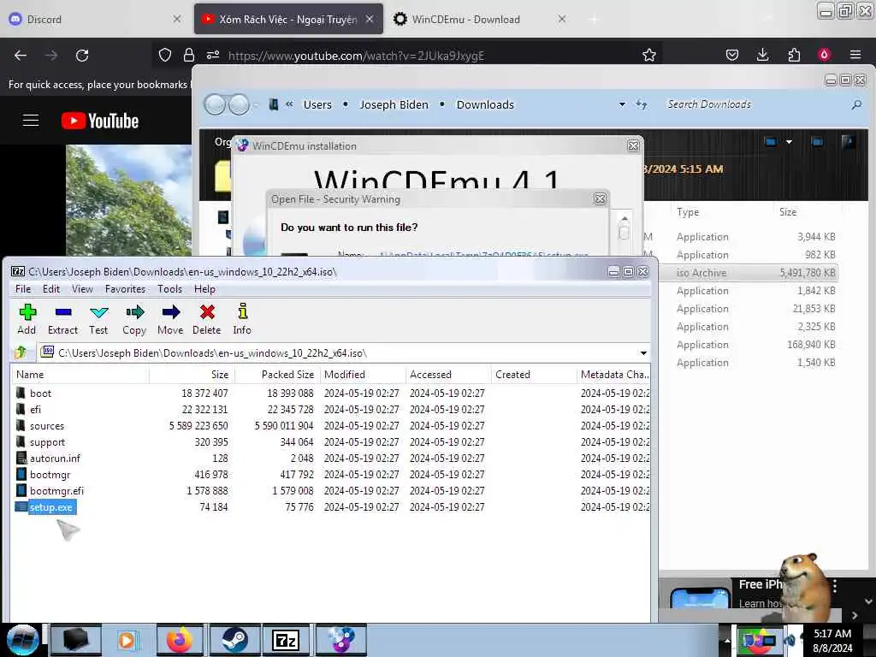
Task: Click the site padlock security icon
Action: point(189,55)
